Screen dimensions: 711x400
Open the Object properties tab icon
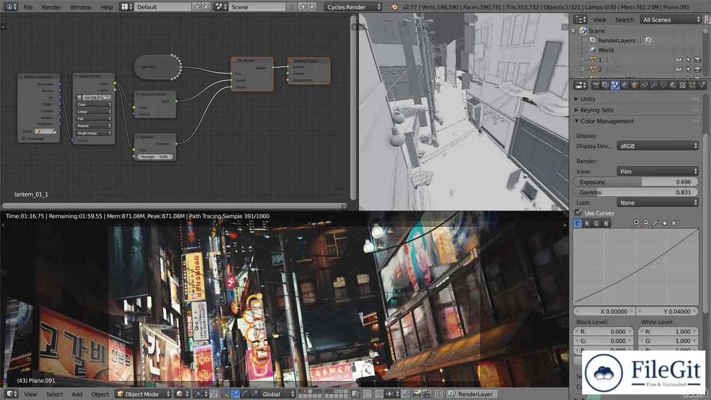634,85
